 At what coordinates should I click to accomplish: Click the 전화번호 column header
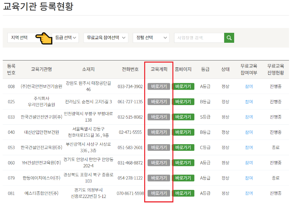point(130,69)
